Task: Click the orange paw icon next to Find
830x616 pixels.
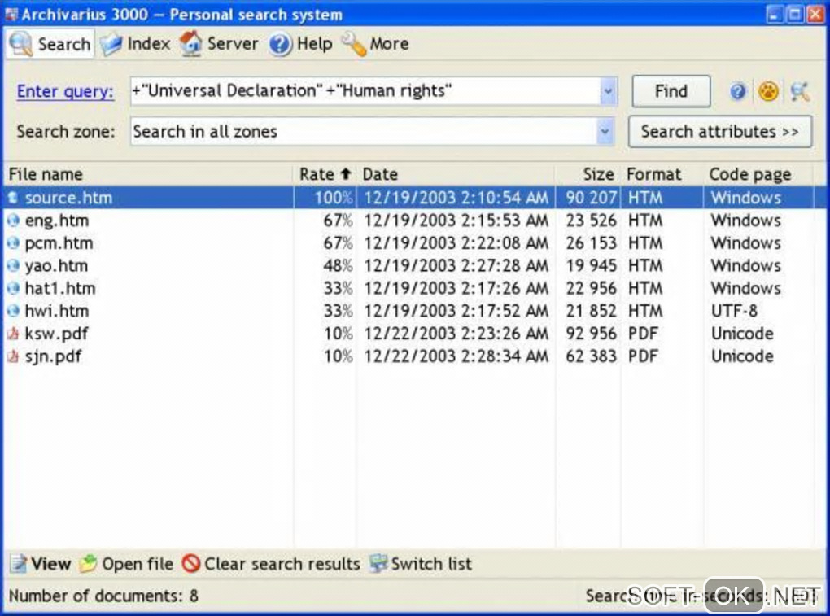Action: pos(768,92)
